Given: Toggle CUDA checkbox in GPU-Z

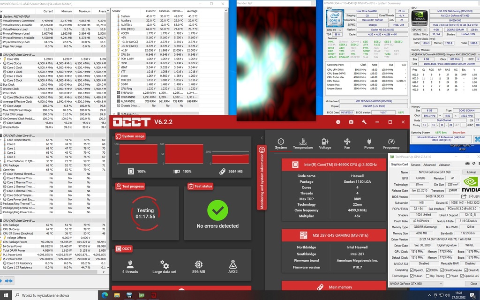Looking at the screenshot, I should pos(427,270).
